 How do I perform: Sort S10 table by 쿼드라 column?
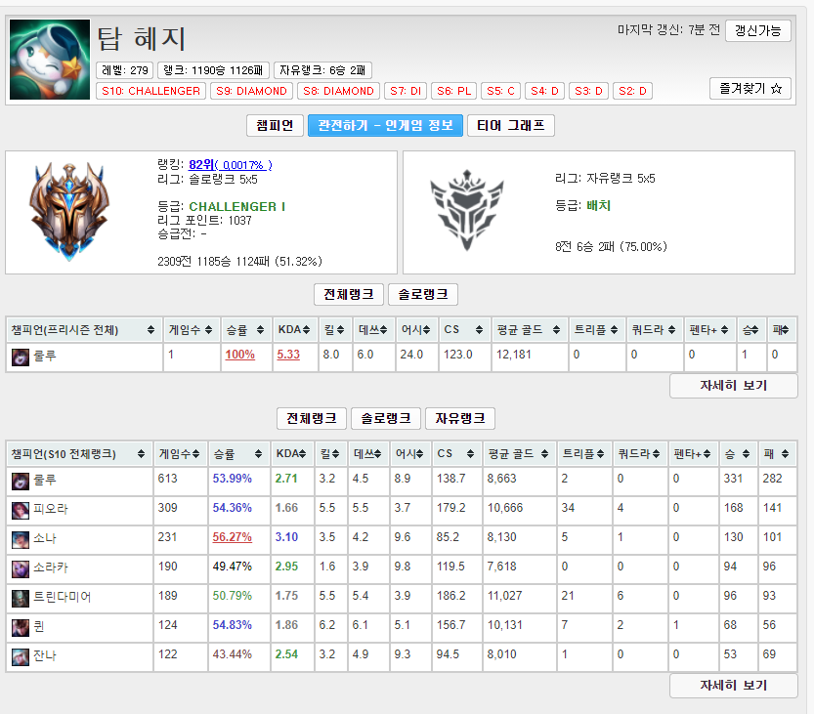639,454
